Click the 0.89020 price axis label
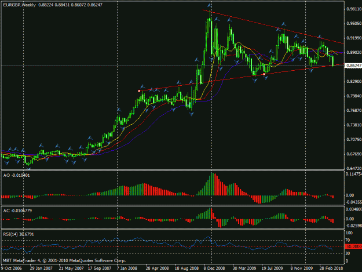Viewport: 362px width, 272px height. pos(354,53)
